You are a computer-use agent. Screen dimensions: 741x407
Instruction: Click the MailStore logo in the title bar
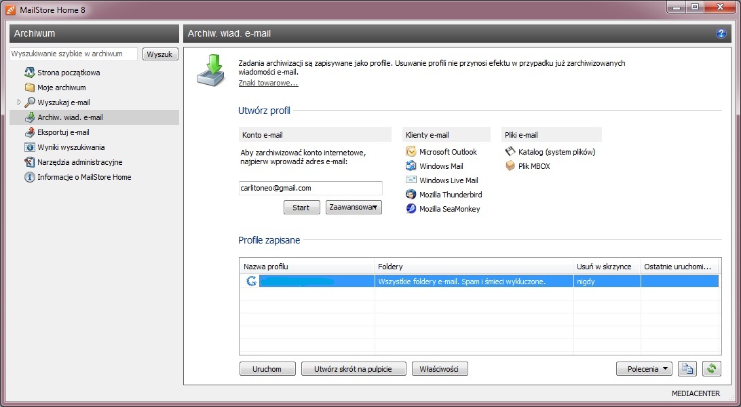click(10, 9)
